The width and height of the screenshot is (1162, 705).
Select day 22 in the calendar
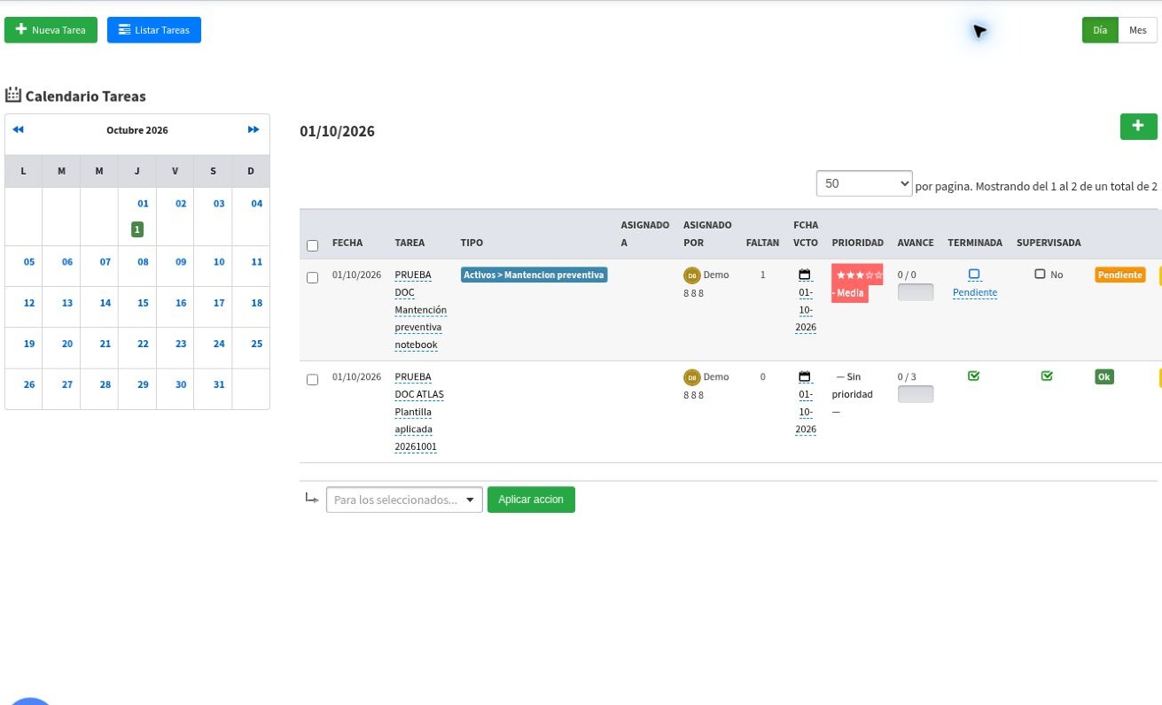[143, 344]
